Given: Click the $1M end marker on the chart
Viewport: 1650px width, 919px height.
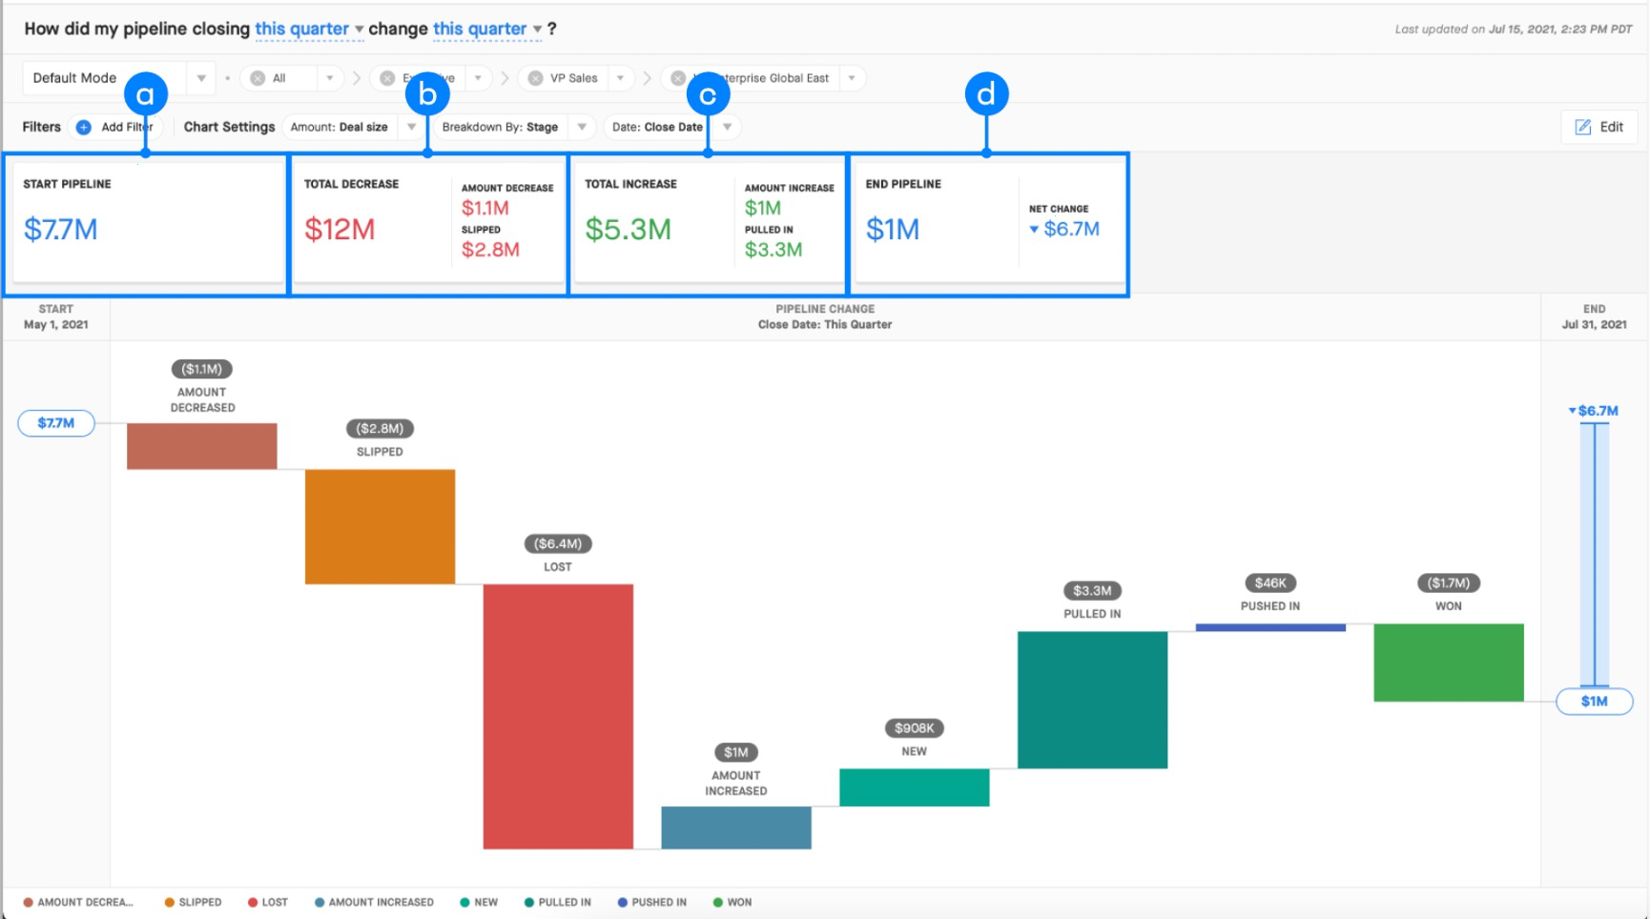Looking at the screenshot, I should [1595, 702].
